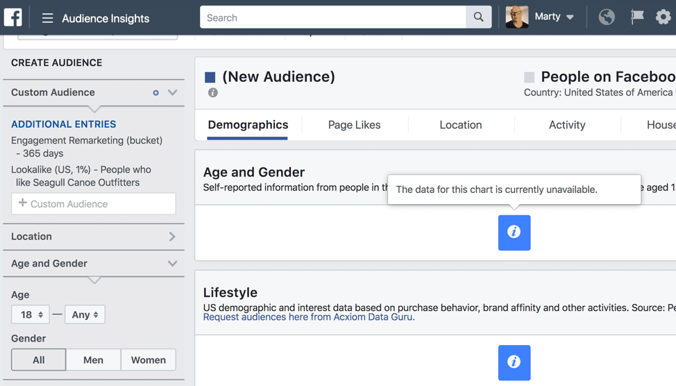
Task: Click in the top Search field
Action: [x=333, y=17]
